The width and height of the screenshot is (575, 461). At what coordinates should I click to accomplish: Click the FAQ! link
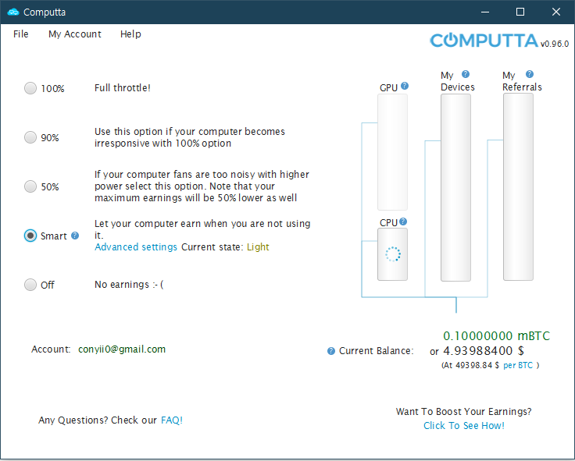click(172, 420)
